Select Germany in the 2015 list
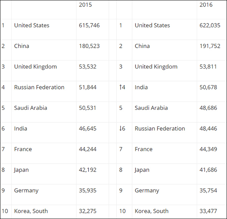The width and height of the screenshot is (227, 219). click(x=26, y=190)
